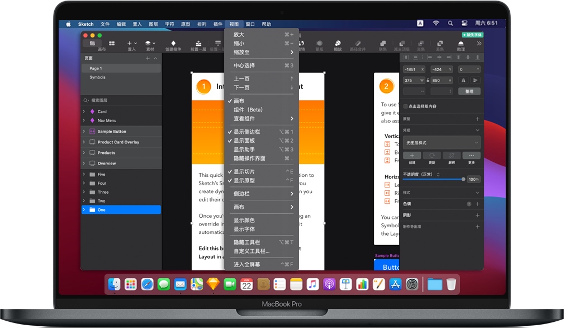Enable 显示助手 in the View menu
Viewport: 564px width, 328px height.
point(261,149)
